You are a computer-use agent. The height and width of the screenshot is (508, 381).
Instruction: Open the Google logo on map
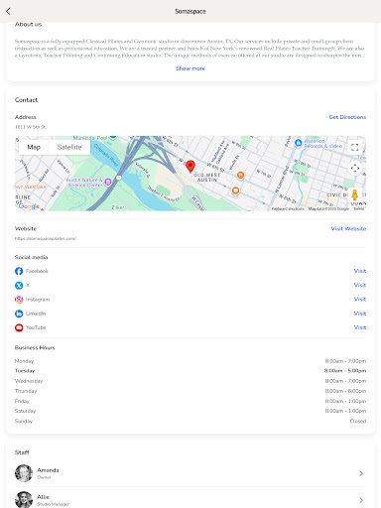29,206
